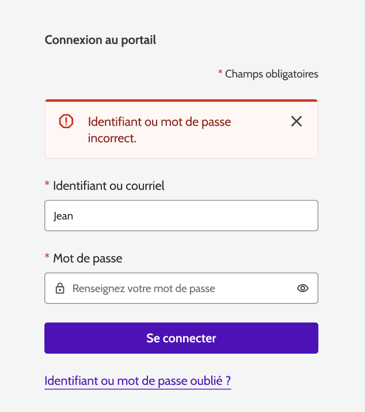This screenshot has width=365, height=412.
Task: Click the red asterisk beside Champs obligatoires
Action: (x=220, y=73)
